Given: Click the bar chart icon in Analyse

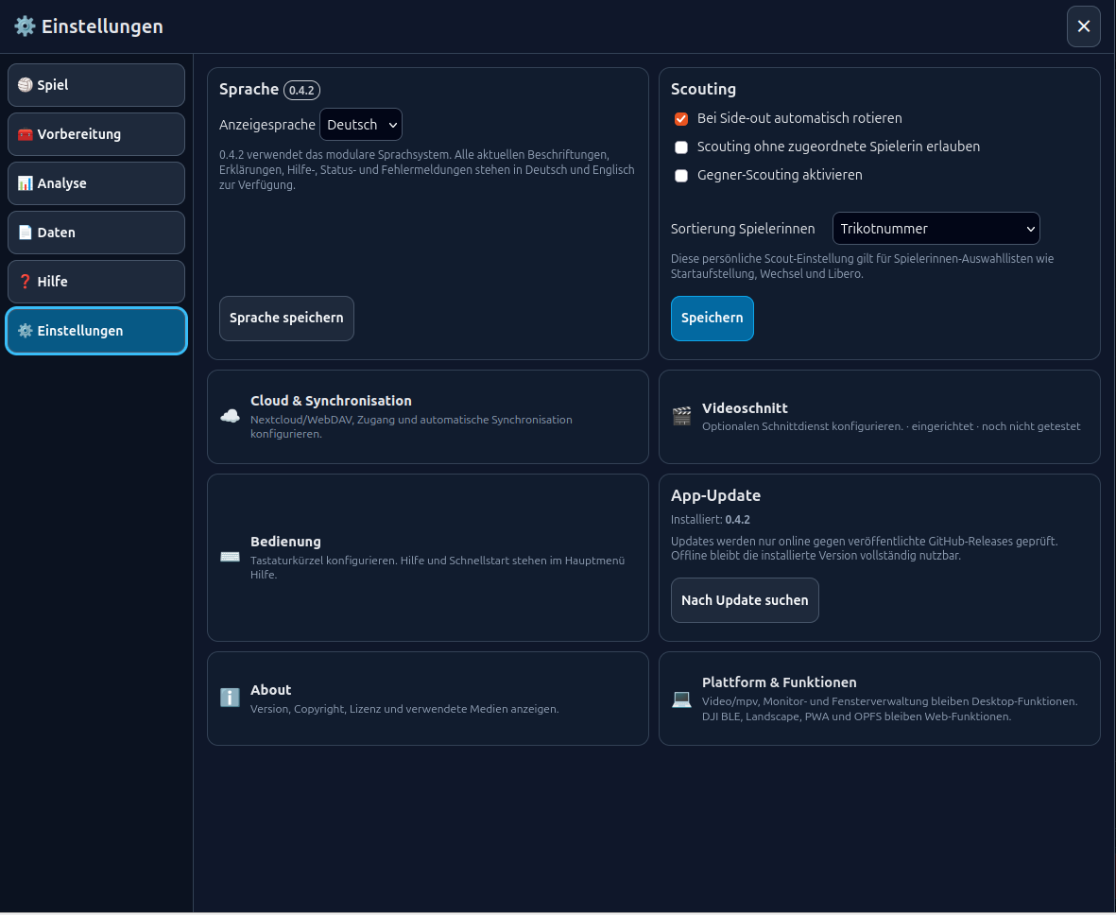Looking at the screenshot, I should tap(25, 183).
